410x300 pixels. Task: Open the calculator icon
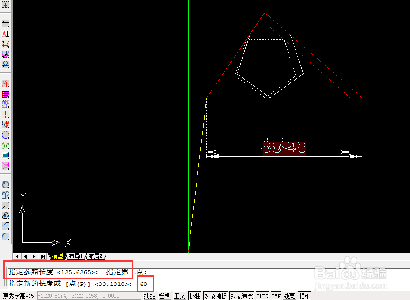(x=6, y=155)
